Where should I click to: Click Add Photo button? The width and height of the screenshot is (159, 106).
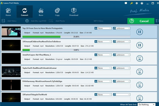(57, 21)
